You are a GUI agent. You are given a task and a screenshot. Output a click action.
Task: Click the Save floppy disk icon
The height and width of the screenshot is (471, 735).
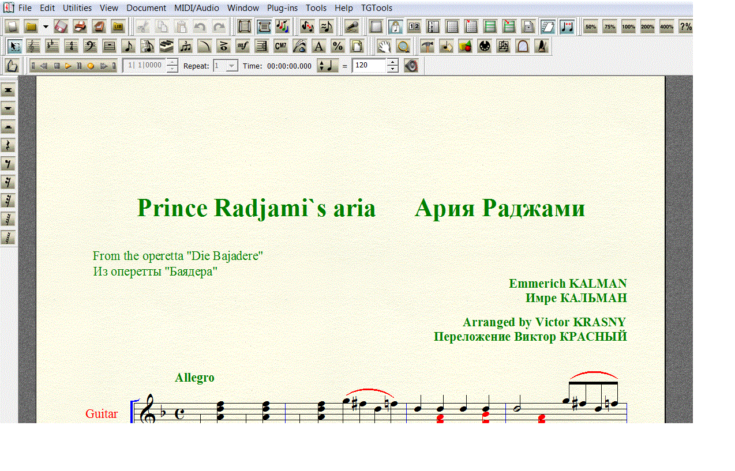(61, 27)
